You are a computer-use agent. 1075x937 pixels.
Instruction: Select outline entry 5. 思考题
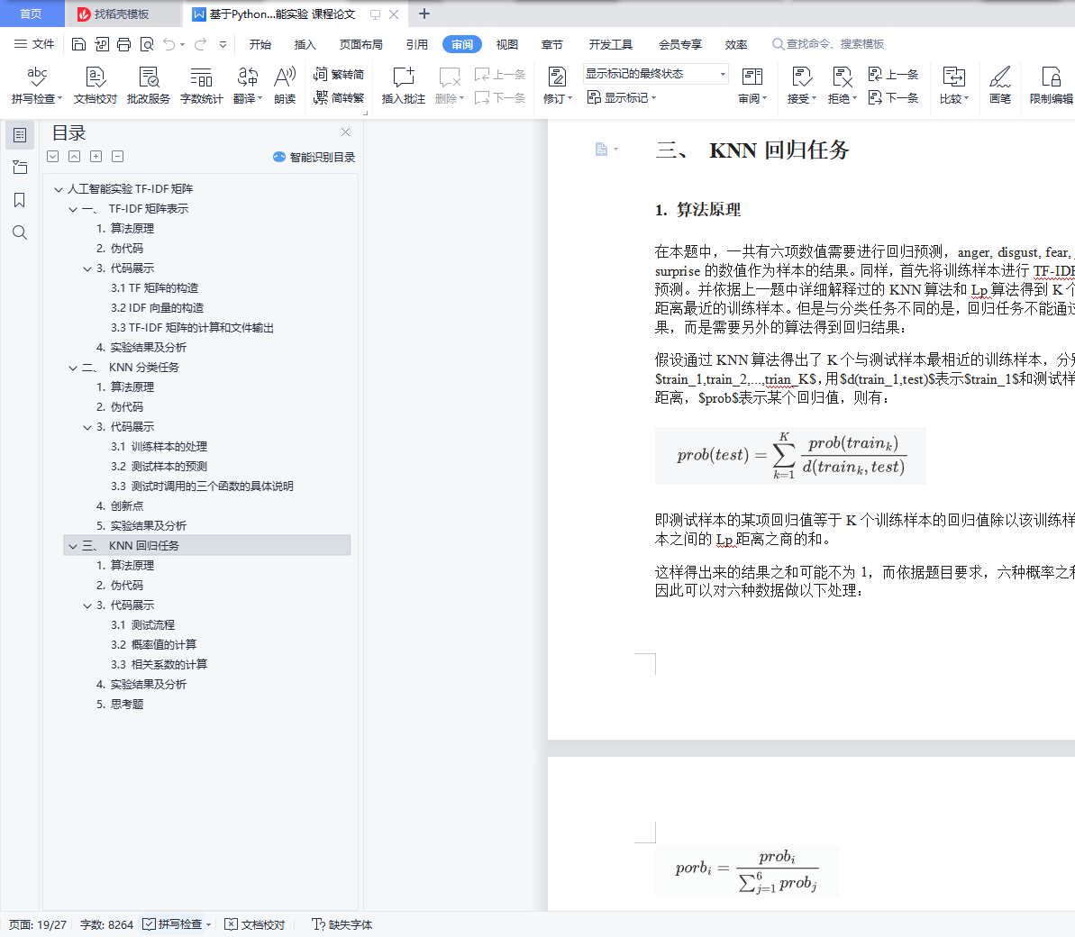pyautogui.click(x=120, y=704)
